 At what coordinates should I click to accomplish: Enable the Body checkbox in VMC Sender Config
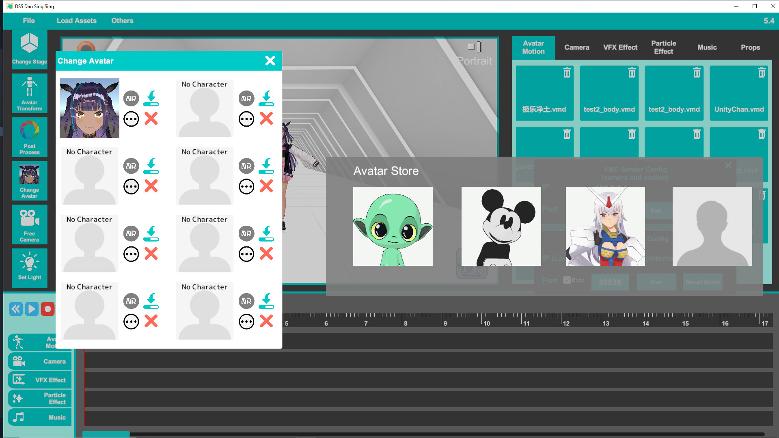566,279
